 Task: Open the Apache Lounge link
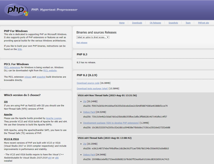pos(54,118)
